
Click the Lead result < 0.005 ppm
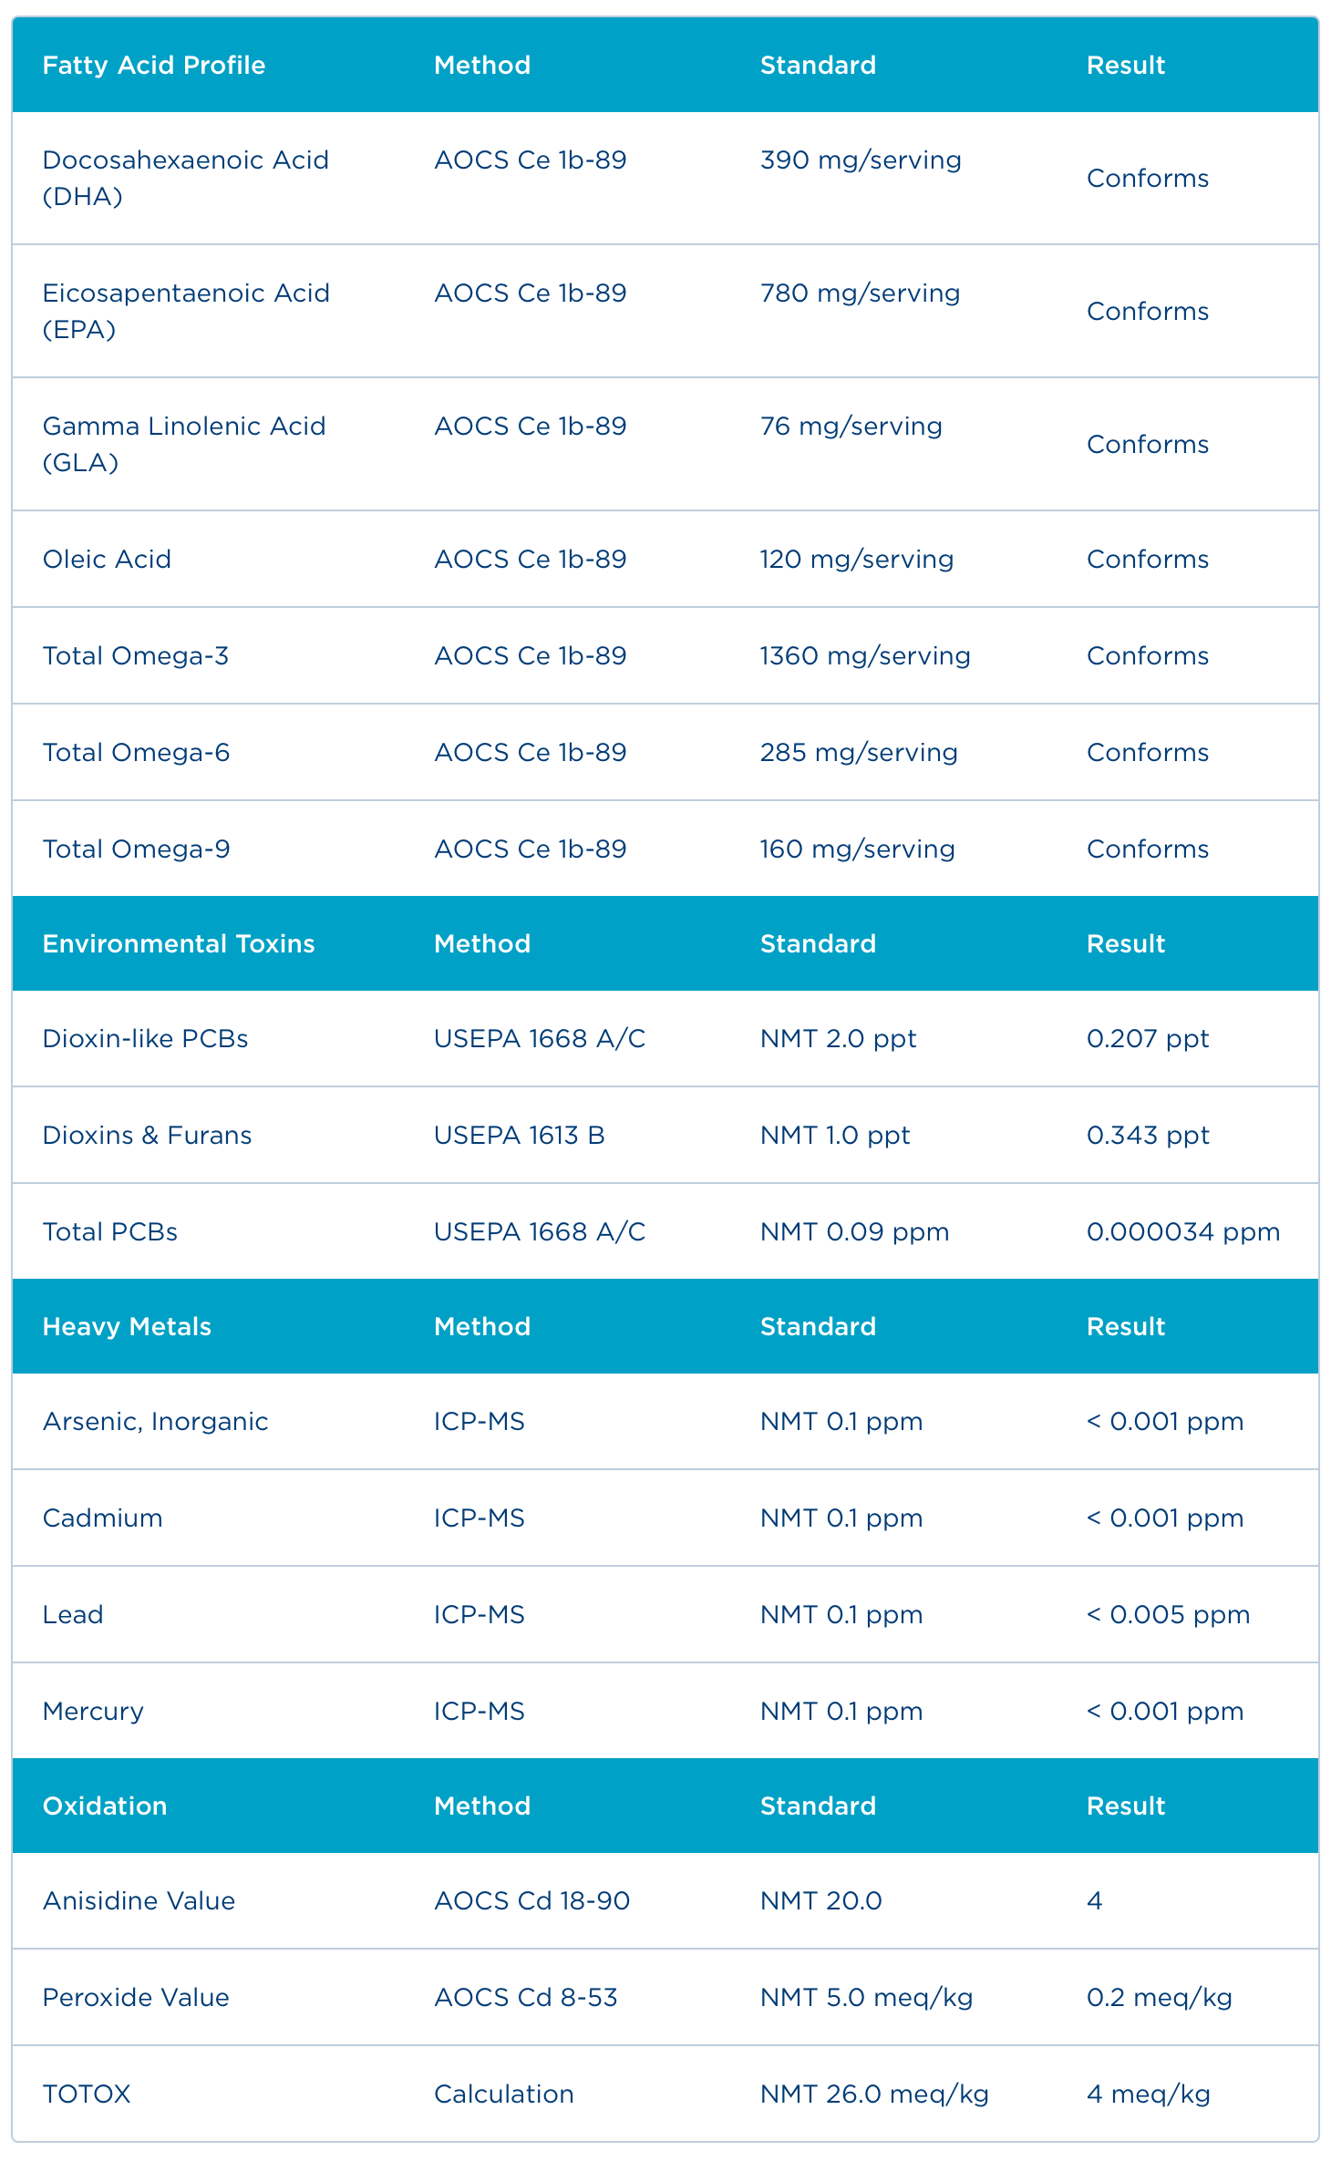1167,1614
